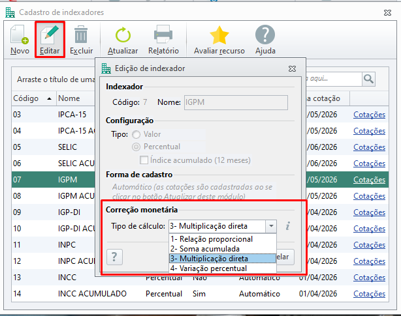This screenshot has width=401, height=316.
Task: Click code 10 in the Código column
Action: (17, 229)
